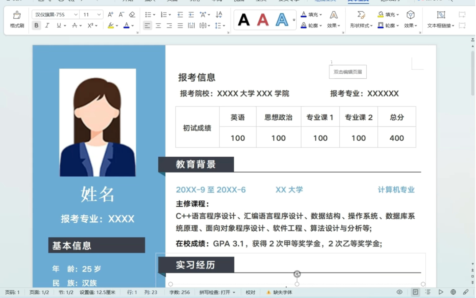This screenshot has height=298, width=476.
Task: Toggle align left paragraph button
Action: click(x=147, y=25)
